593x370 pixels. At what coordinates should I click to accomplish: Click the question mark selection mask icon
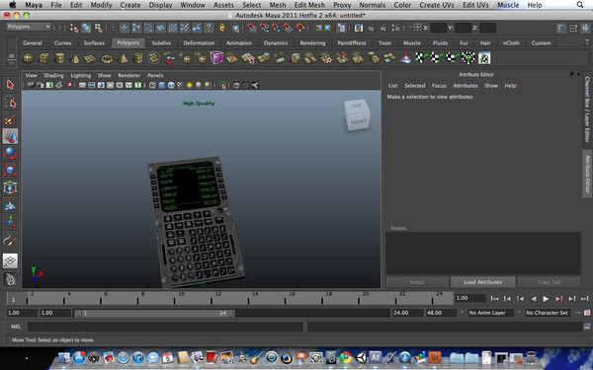209,28
